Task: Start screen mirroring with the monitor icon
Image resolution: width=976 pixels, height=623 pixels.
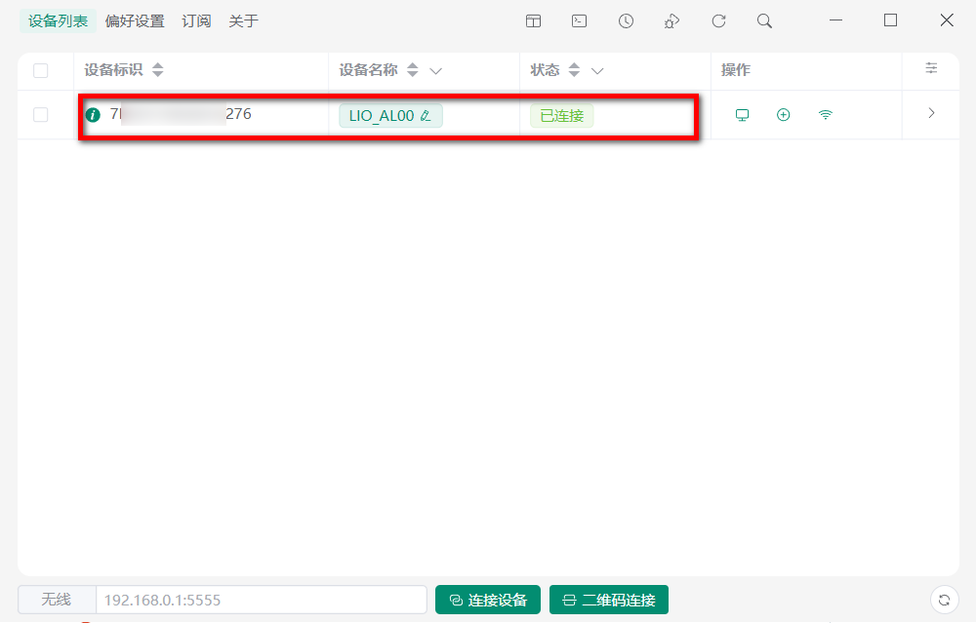Action: (x=743, y=114)
